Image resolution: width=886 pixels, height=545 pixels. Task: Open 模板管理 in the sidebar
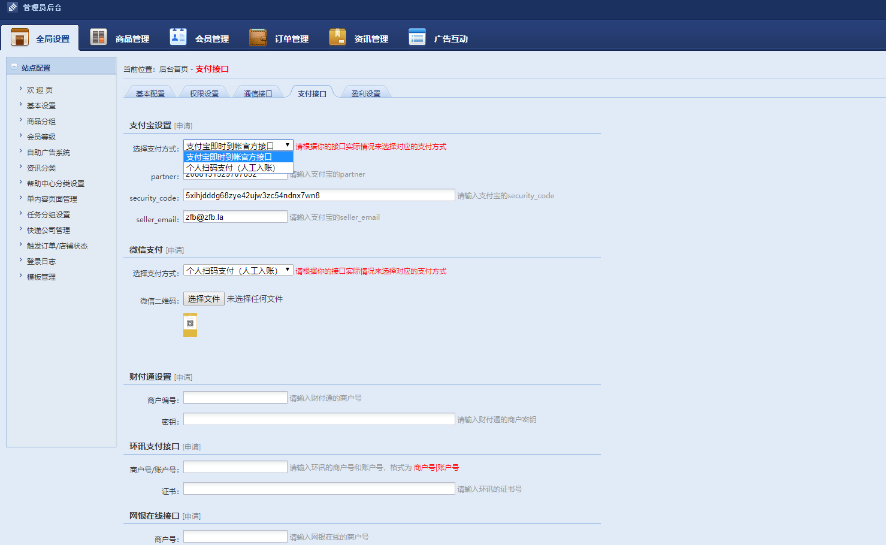click(41, 277)
